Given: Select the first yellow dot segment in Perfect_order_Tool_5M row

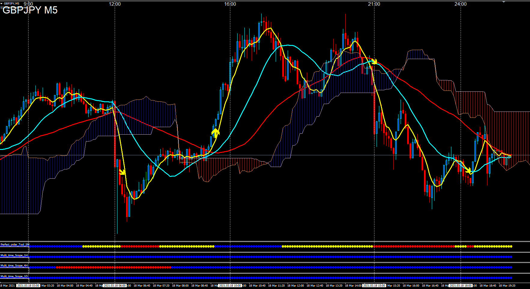Looking at the screenshot, I should click(101, 246).
